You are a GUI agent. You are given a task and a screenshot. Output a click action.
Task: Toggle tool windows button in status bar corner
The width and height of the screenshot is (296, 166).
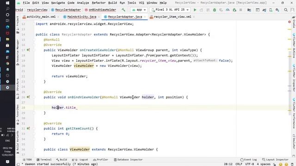click(x=18, y=164)
